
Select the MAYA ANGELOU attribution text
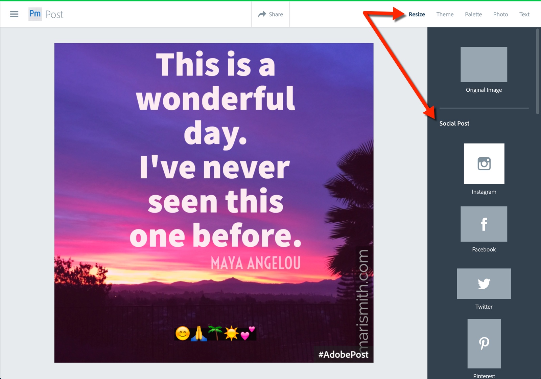[256, 263]
